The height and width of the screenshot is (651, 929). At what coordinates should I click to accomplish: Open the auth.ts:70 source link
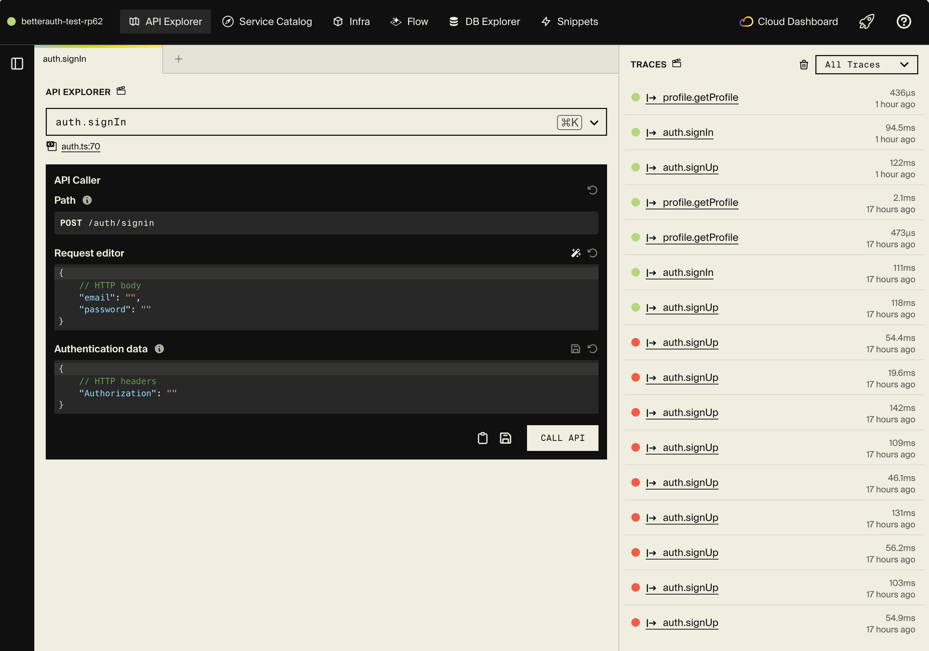pos(80,146)
